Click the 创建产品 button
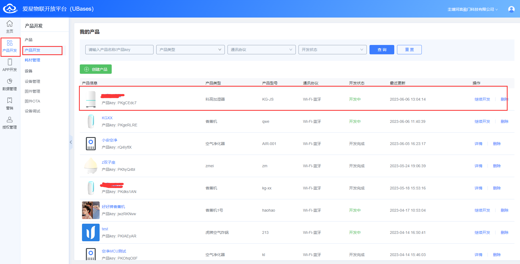 tap(96, 69)
